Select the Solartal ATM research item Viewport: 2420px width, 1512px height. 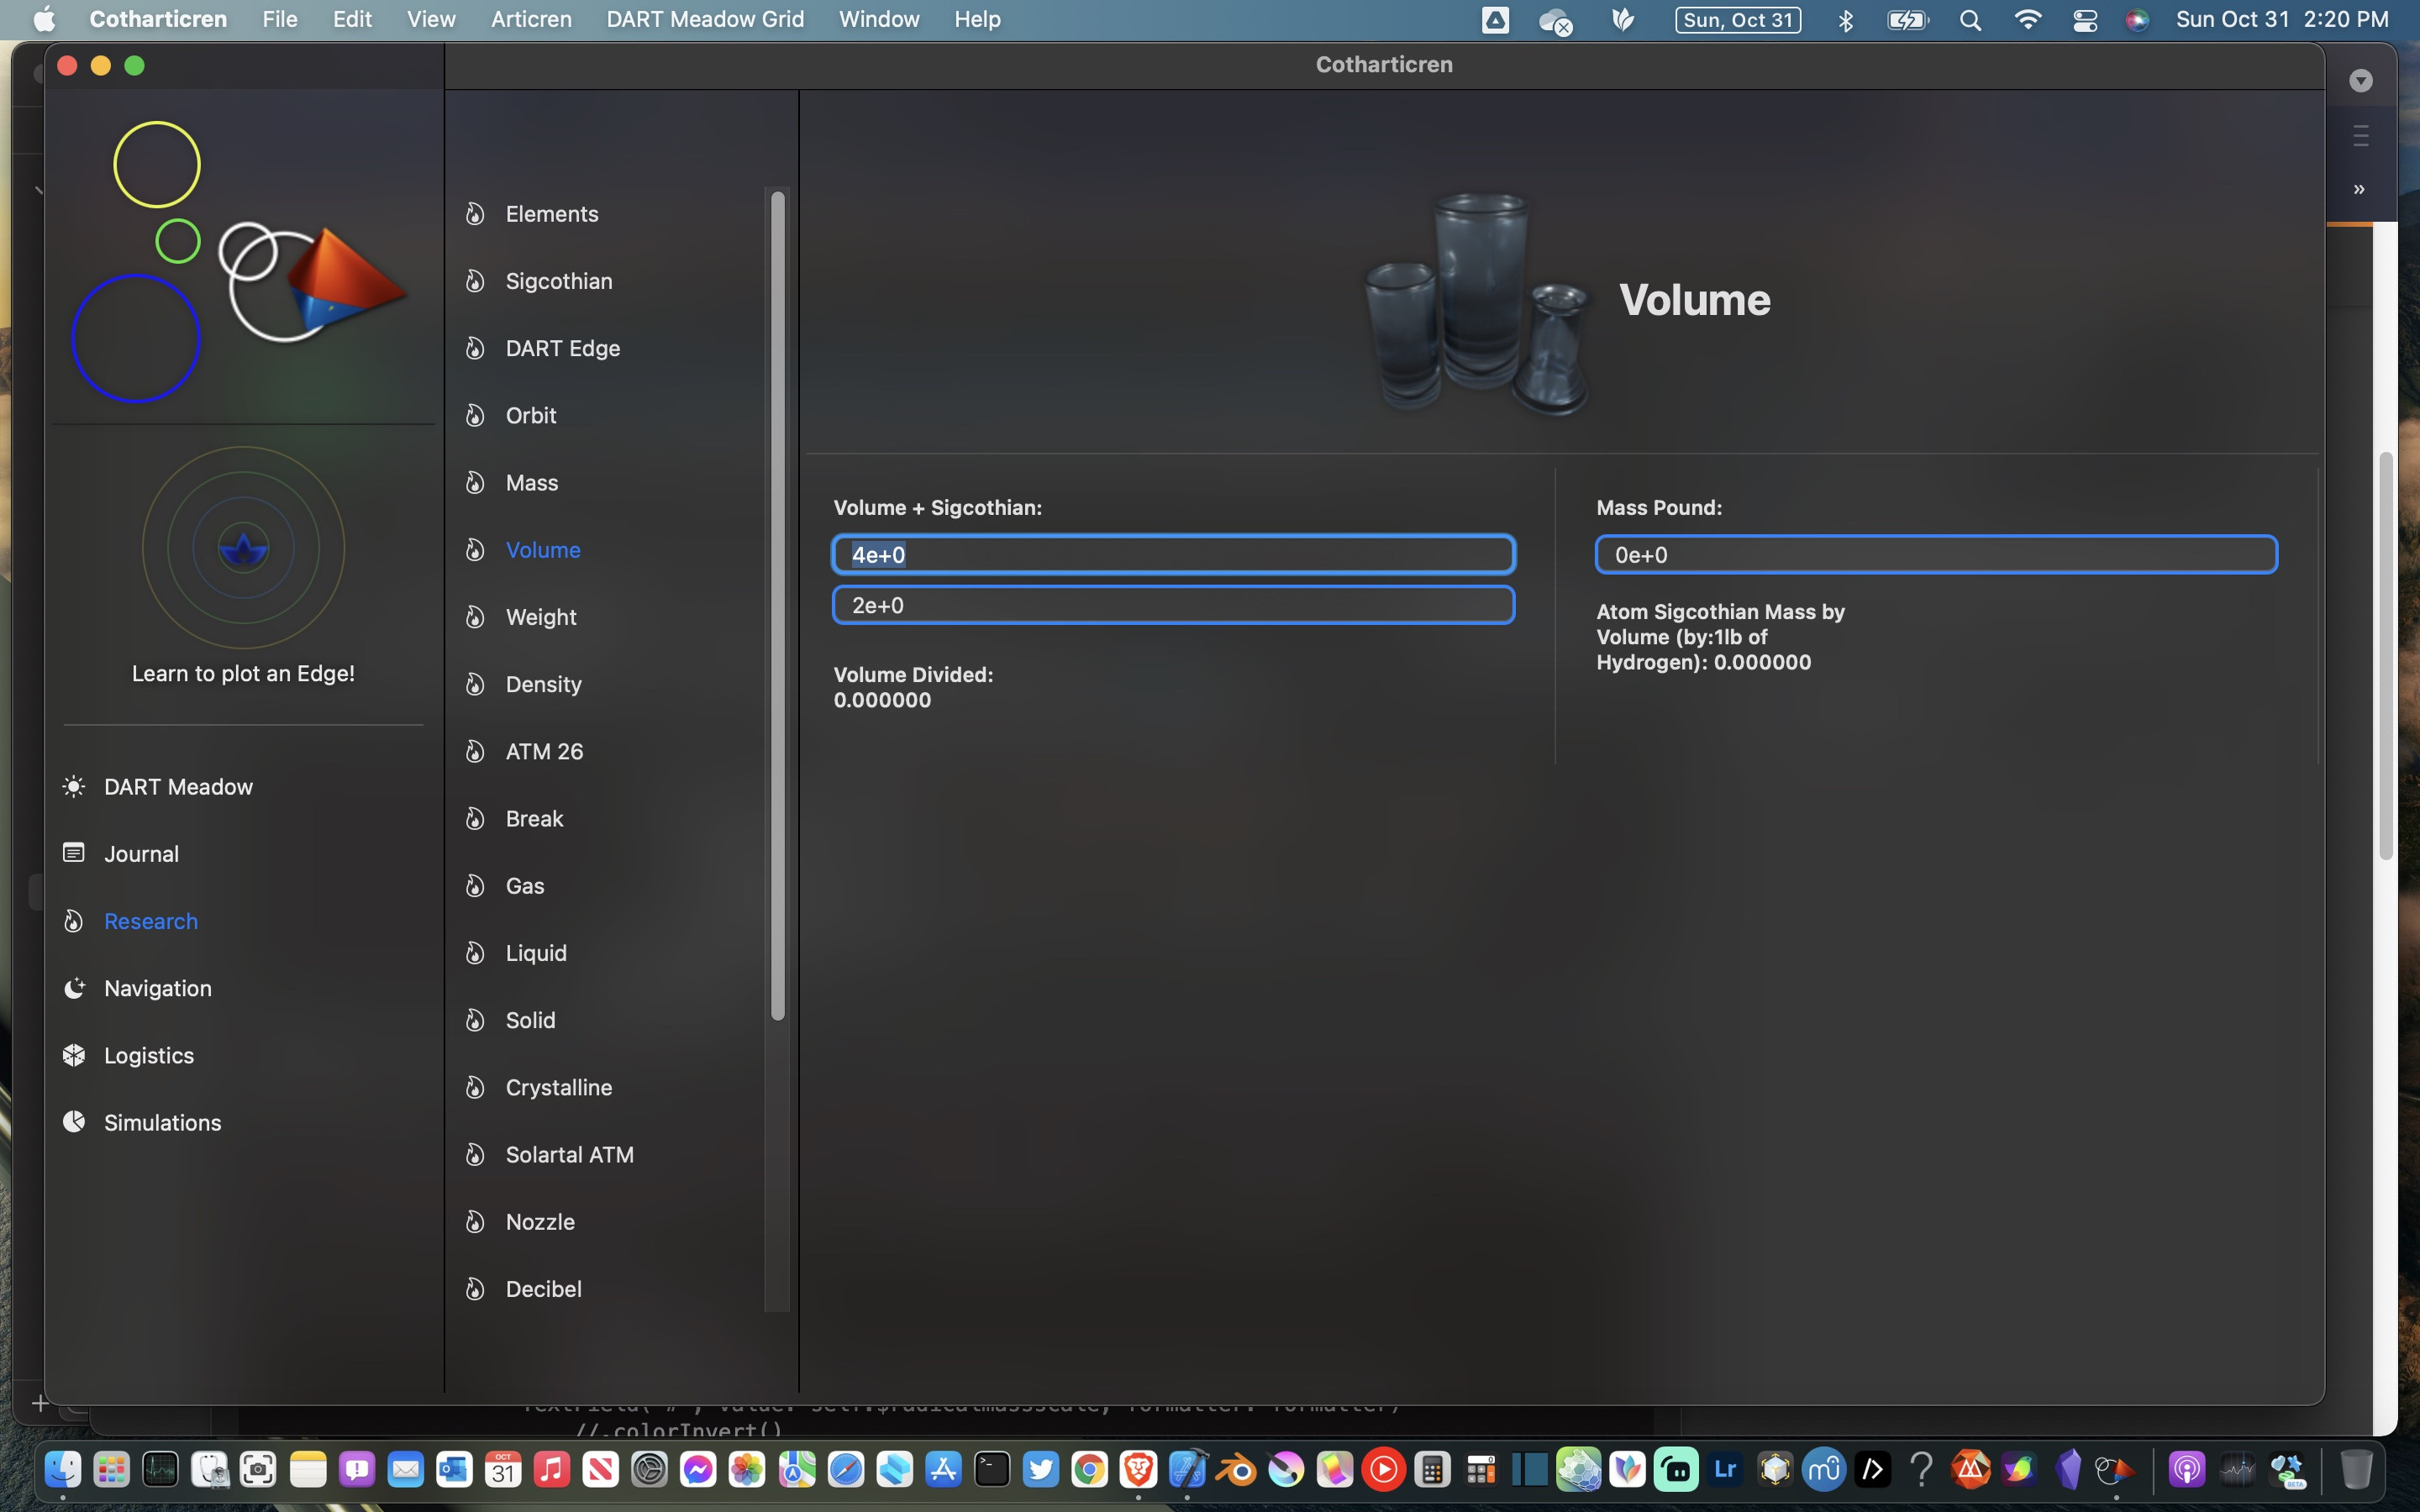click(x=570, y=1153)
